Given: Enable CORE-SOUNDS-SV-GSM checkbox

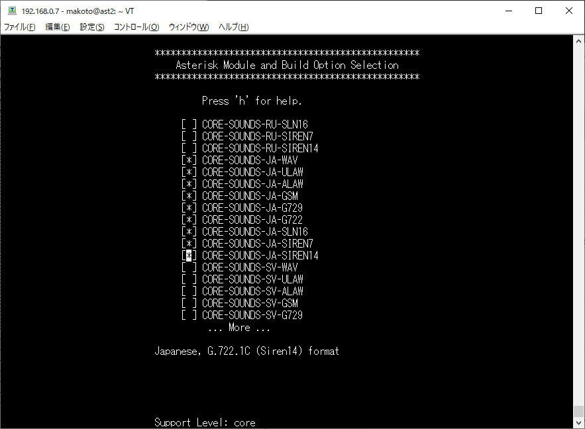Looking at the screenshot, I should point(189,303).
